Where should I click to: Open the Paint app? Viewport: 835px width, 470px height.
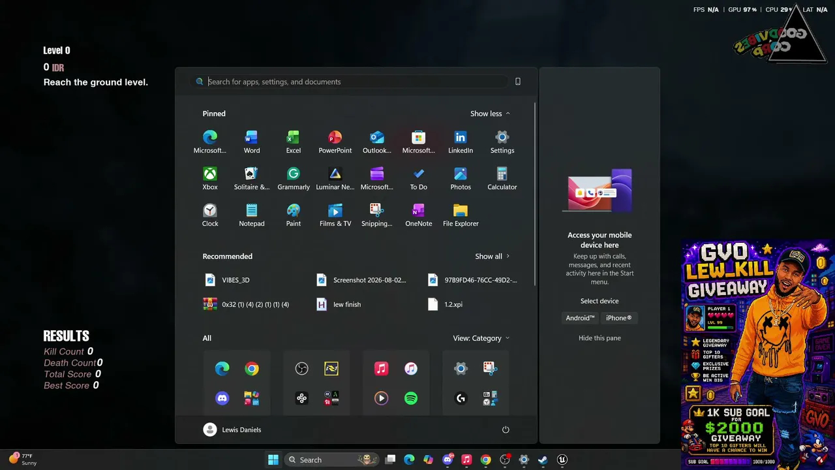293,215
